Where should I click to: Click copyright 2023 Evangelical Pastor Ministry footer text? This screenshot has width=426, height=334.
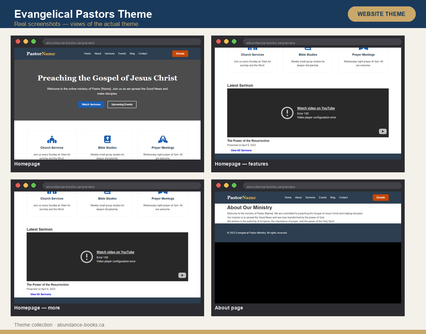[257, 233]
